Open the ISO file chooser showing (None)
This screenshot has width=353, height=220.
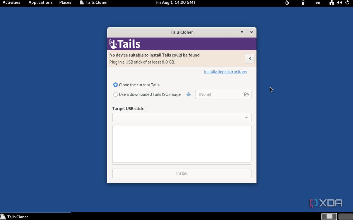(223, 94)
